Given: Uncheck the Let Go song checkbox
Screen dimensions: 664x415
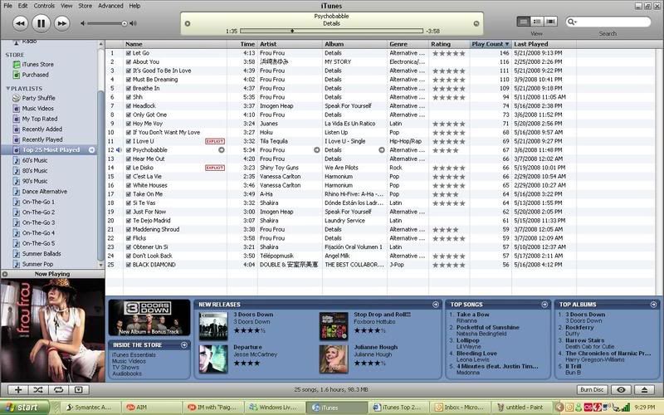Looking at the screenshot, I should click(x=129, y=53).
